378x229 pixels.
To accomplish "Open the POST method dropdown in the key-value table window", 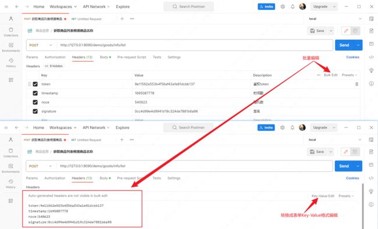I will [x=41, y=45].
